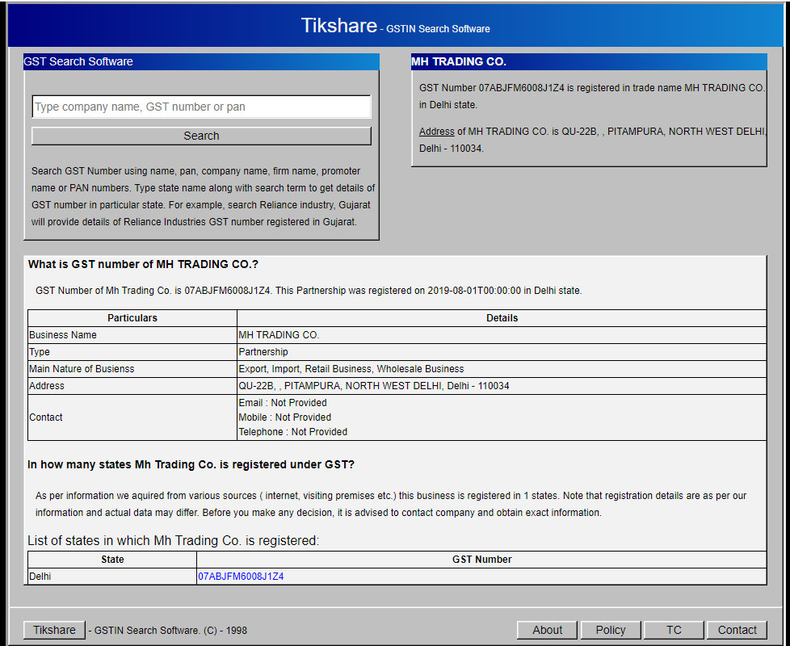Click the Particulars column header
Screen dimensions: 790x646
pyautogui.click(x=132, y=318)
